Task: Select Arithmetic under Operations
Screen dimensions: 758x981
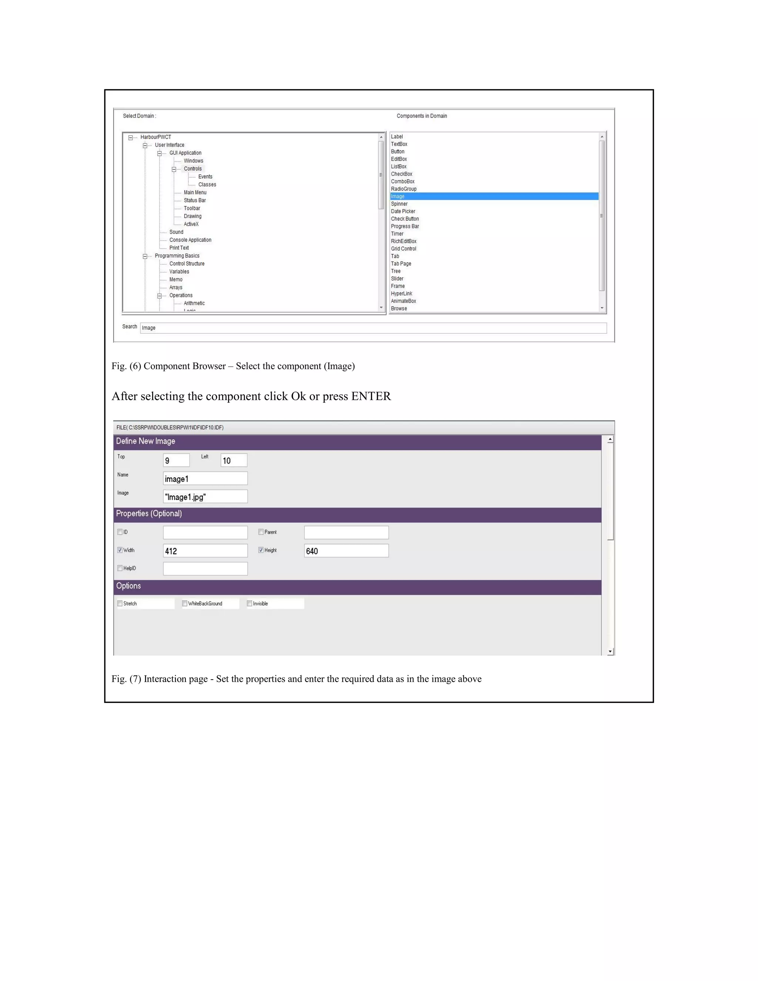Action: point(194,303)
